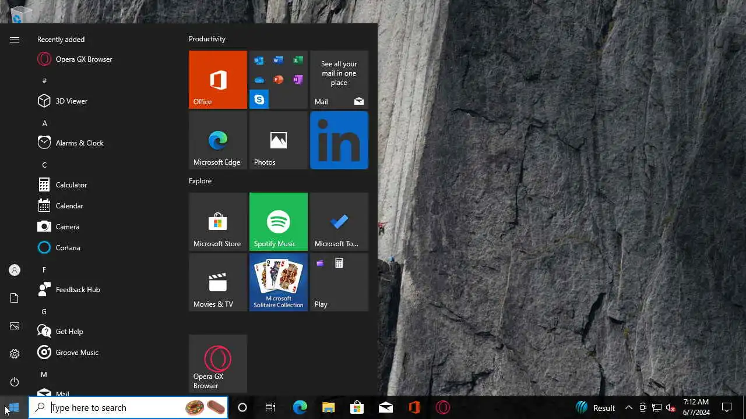Viewport: 746px width, 419px height.
Task: Open the LinkedIn tile
Action: click(x=339, y=140)
